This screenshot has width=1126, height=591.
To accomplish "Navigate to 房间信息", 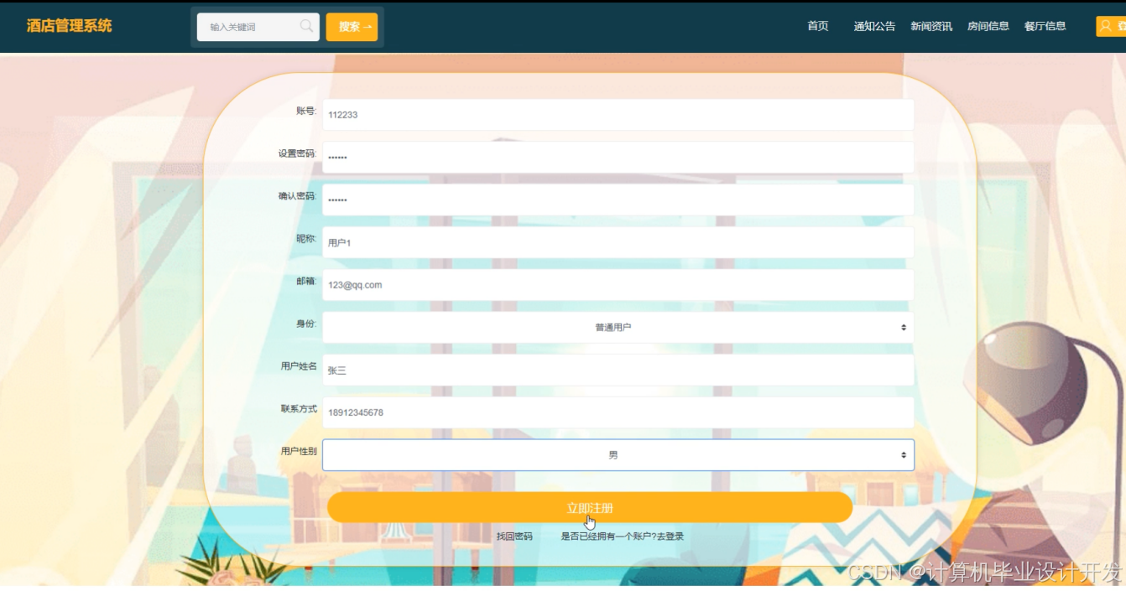I will coord(988,26).
